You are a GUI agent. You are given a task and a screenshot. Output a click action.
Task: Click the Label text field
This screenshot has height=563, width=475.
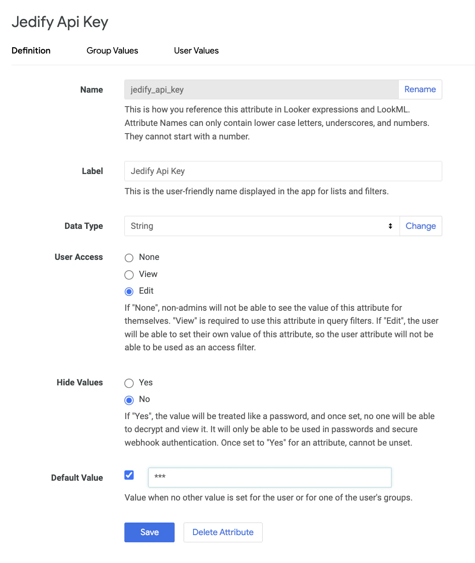pos(283,171)
